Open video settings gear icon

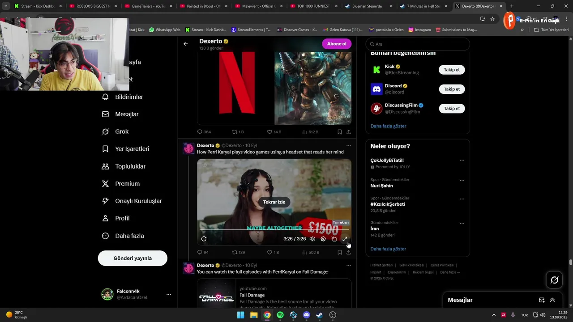323,239
